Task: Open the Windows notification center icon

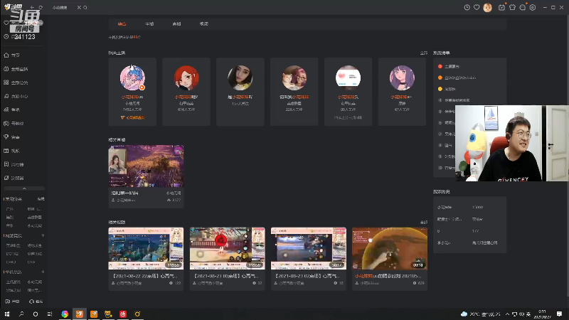Action: coord(559,314)
